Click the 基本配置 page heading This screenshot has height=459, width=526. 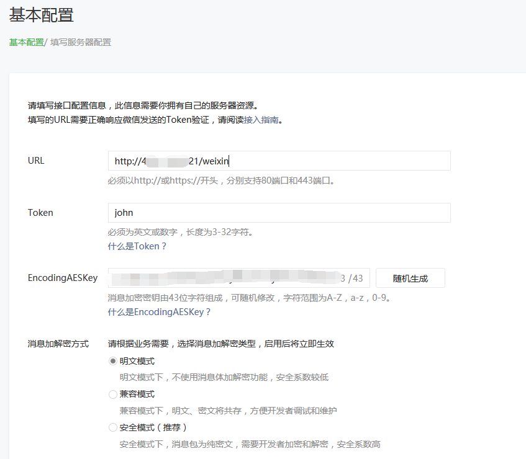(41, 15)
